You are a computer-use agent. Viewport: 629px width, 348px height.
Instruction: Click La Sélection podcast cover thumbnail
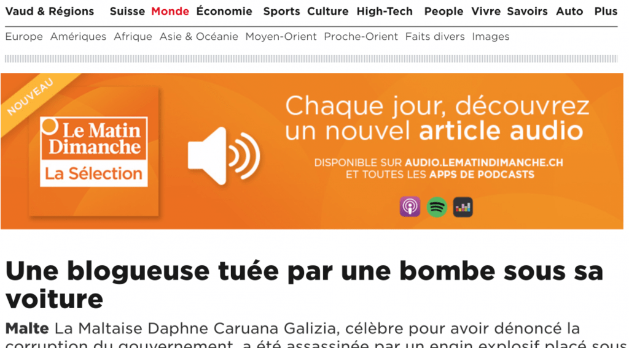(94, 151)
